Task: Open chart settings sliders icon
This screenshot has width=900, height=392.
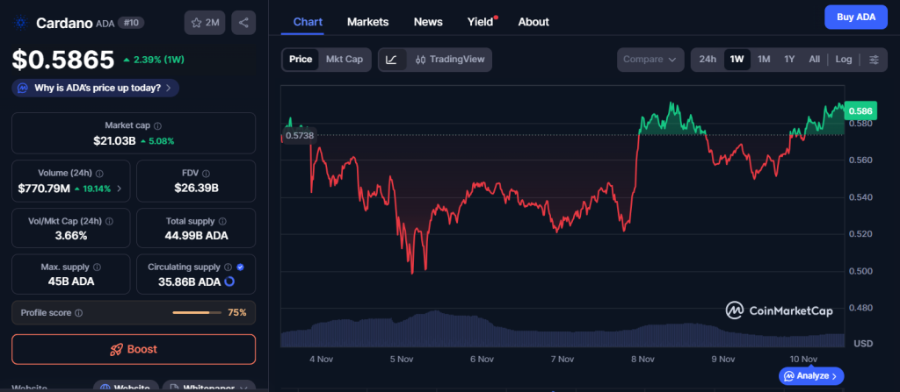Action: click(874, 60)
